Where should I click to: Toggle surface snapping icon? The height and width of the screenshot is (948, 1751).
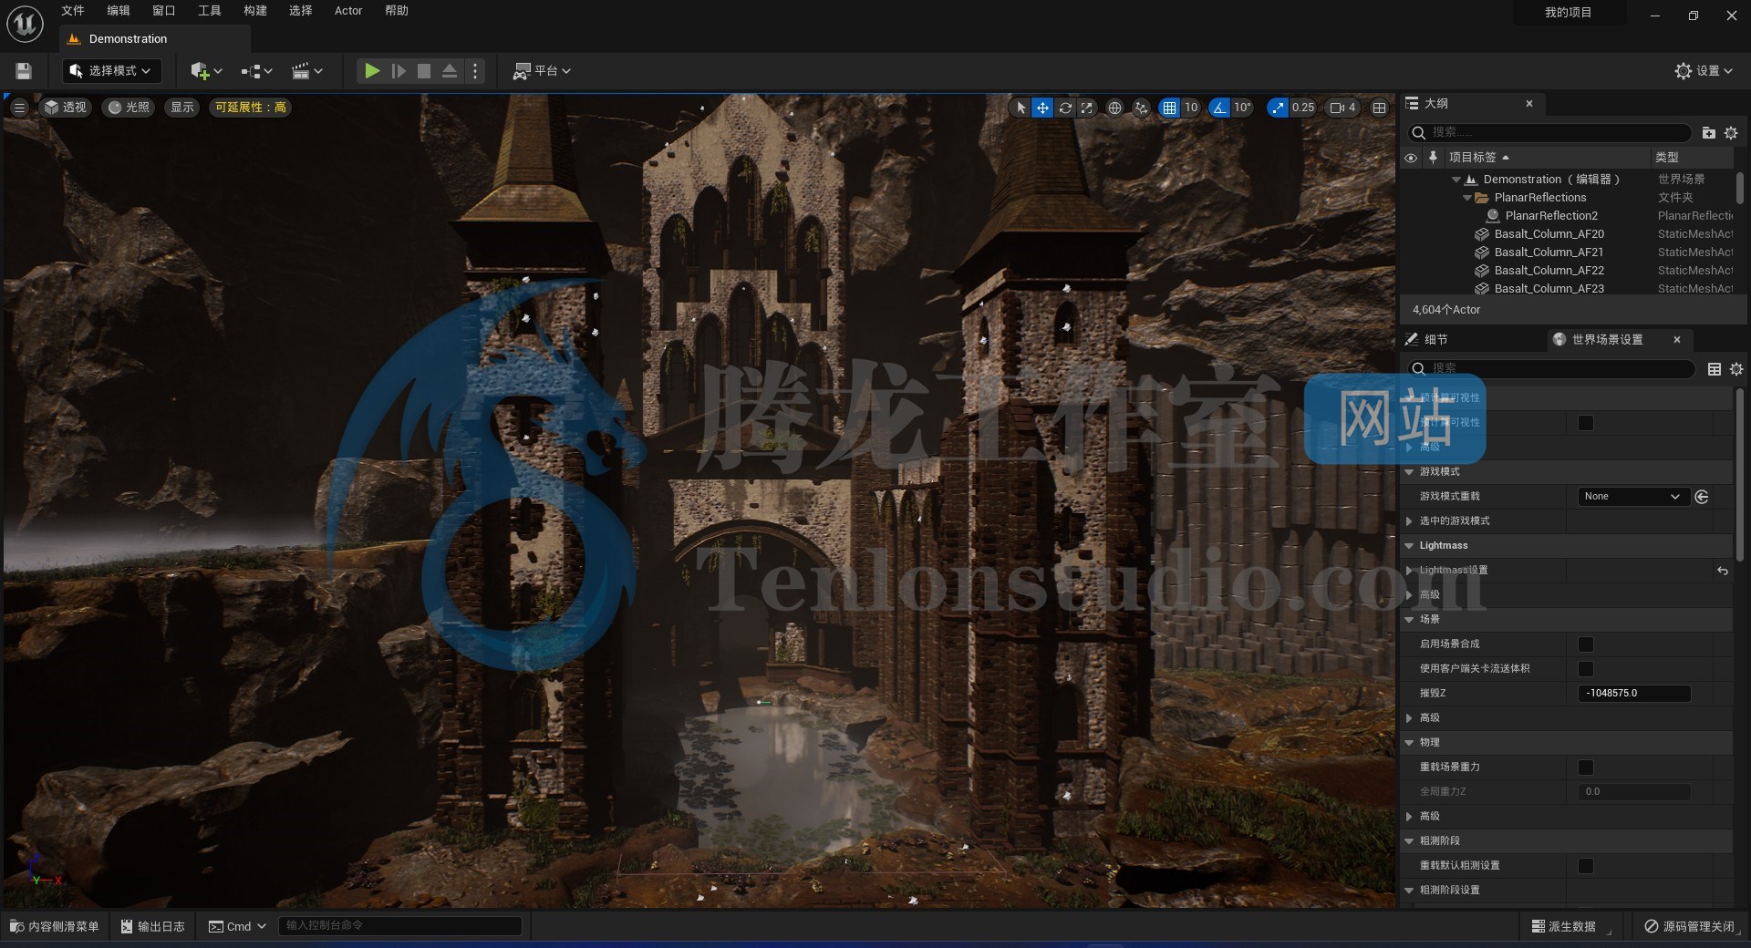tap(1141, 108)
